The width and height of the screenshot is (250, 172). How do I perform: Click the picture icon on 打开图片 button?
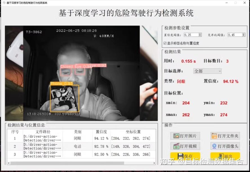[176, 136]
